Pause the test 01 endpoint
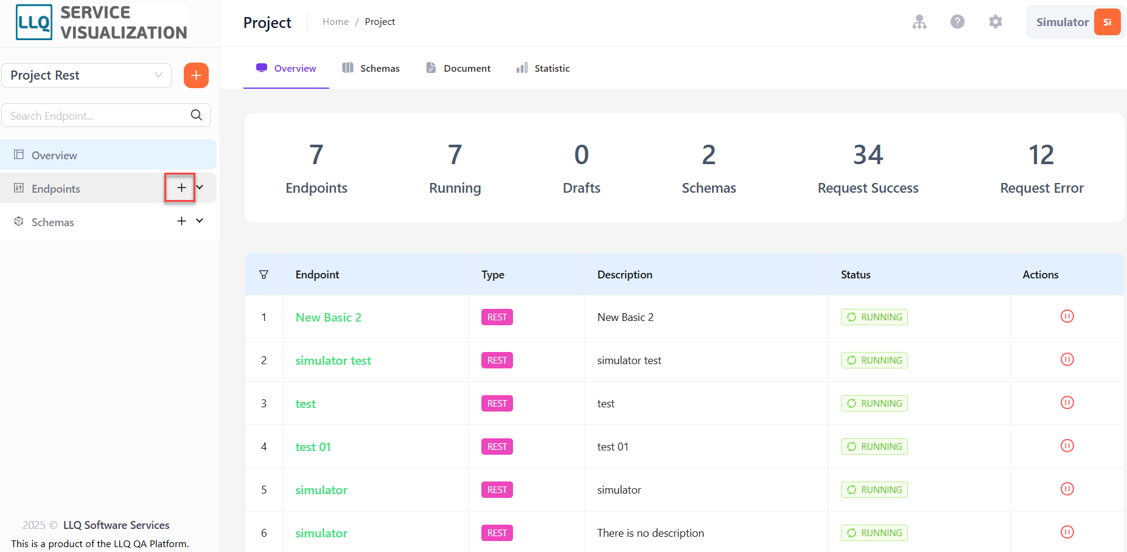This screenshot has width=1127, height=552. coord(1067,446)
